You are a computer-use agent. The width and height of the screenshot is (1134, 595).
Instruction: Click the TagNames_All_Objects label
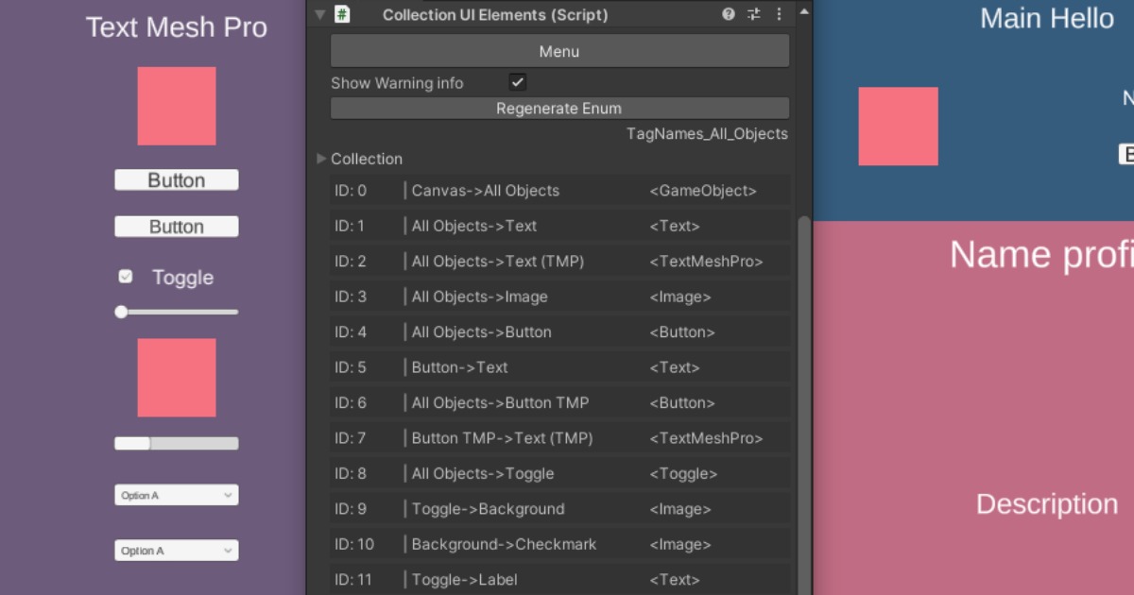coord(707,133)
